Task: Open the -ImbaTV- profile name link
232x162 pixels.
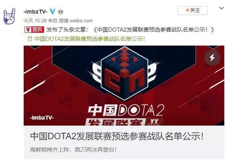Action: pos(35,12)
